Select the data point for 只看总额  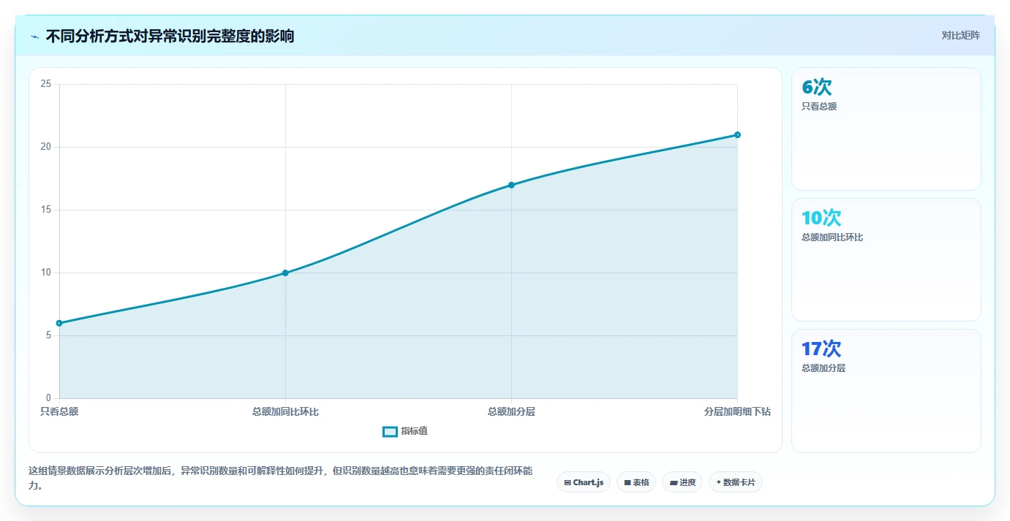tap(59, 323)
